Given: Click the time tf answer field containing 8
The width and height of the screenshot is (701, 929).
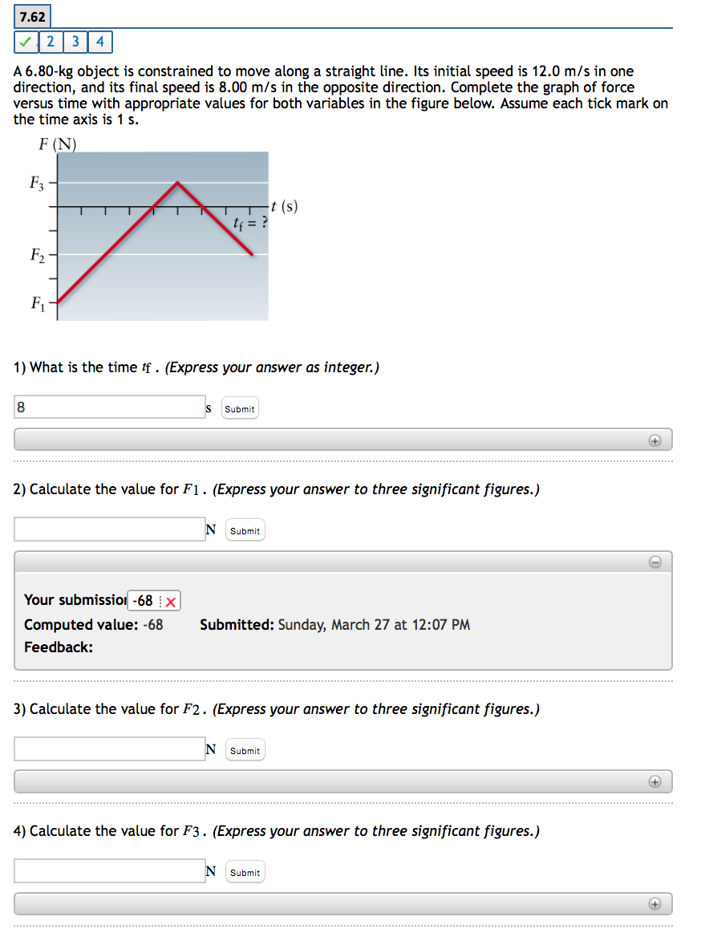Looking at the screenshot, I should [110, 408].
